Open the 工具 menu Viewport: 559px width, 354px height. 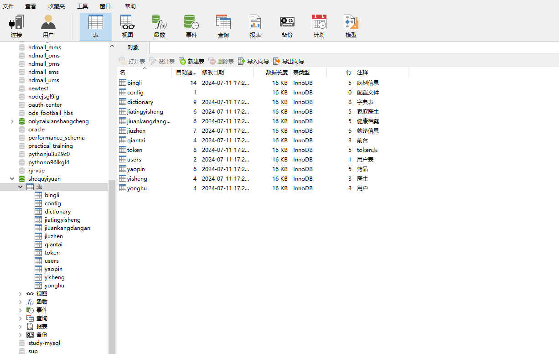pos(82,6)
